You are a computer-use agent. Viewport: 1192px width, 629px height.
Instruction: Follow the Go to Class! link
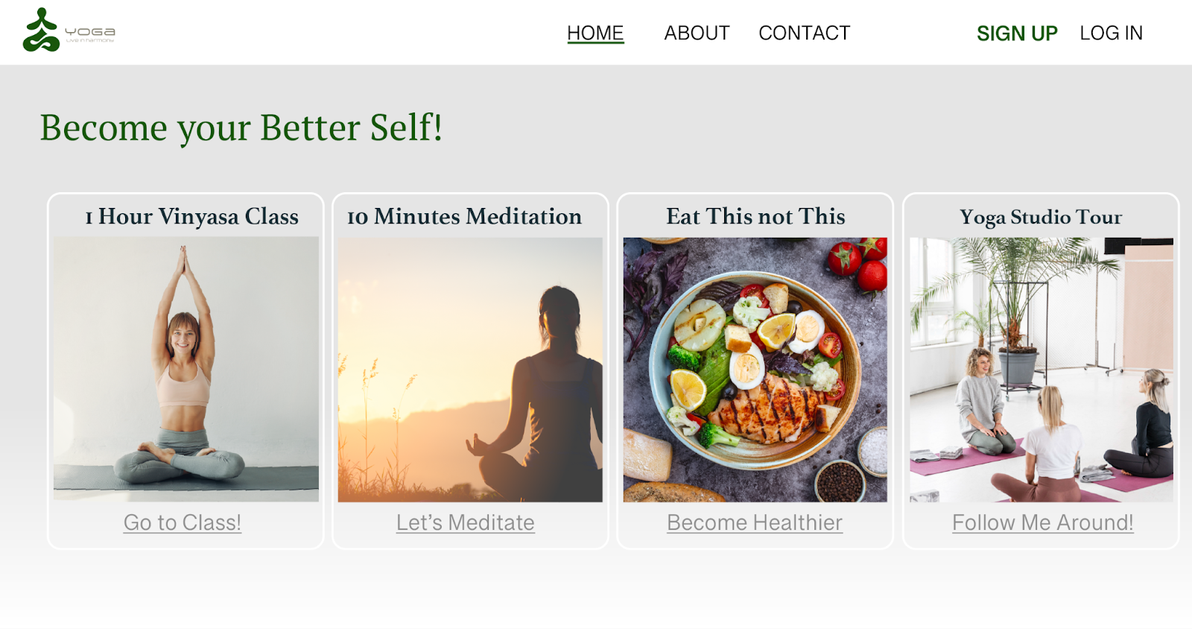coord(183,522)
